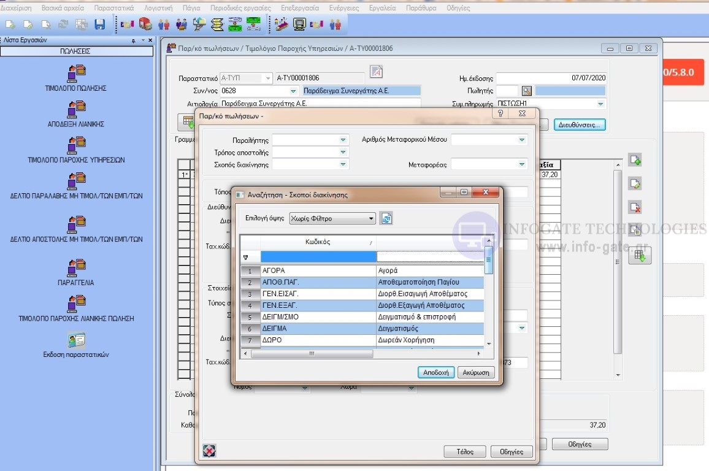Screen dimensions: 709x471
Task: Click red cancel icon at dialog bottom-left
Action: click(209, 451)
